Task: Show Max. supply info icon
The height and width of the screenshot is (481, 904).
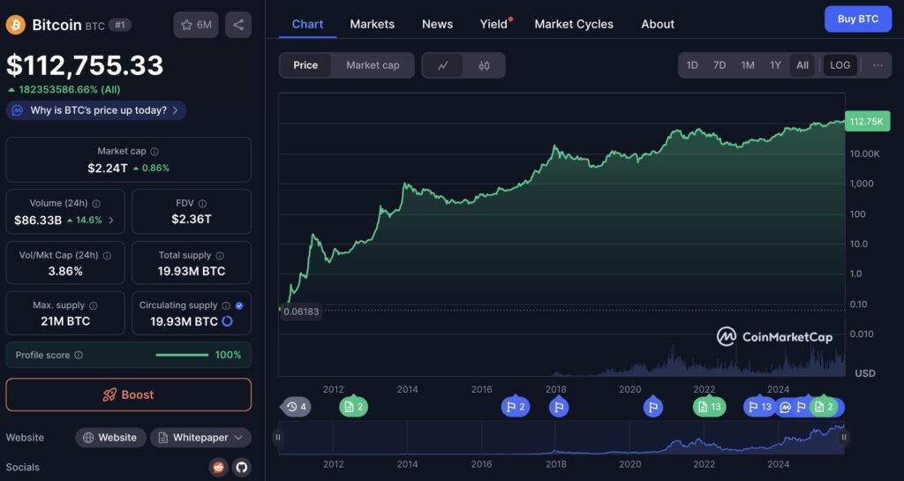Action: point(94,306)
